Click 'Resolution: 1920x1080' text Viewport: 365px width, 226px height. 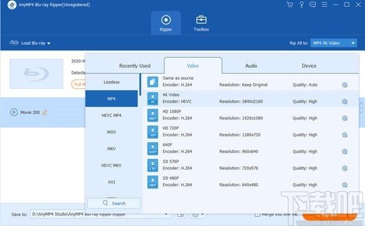pos(241,118)
